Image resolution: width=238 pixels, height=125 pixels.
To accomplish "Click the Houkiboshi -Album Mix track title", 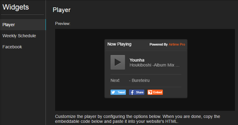I will click(154, 65).
